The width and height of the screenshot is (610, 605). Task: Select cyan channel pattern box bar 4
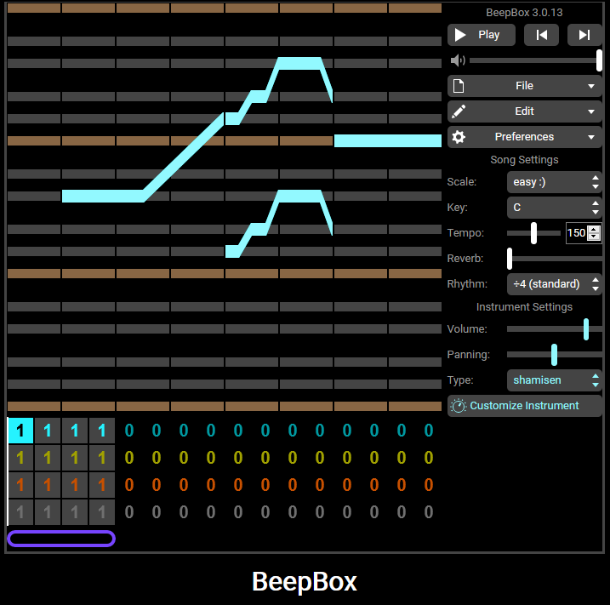coord(102,431)
